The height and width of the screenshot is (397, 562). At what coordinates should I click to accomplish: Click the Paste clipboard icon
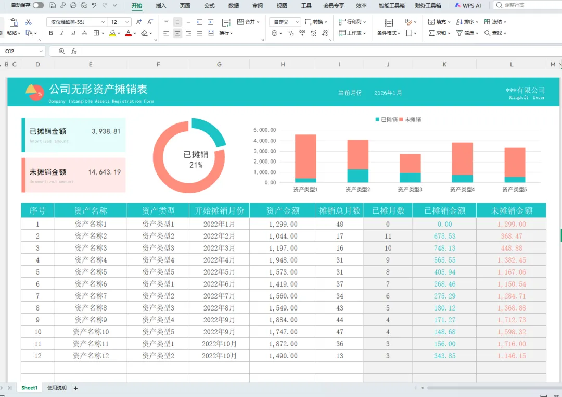click(14, 22)
